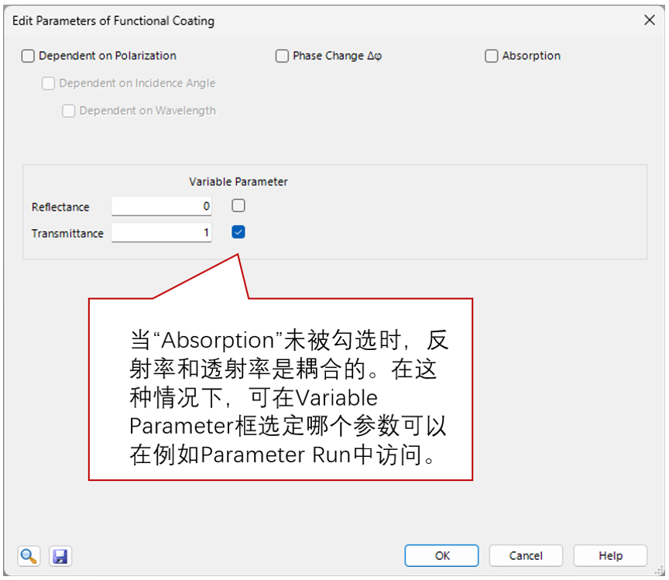
Task: Toggle Dependent on Incidence Angle checkbox
Action: tap(48, 83)
